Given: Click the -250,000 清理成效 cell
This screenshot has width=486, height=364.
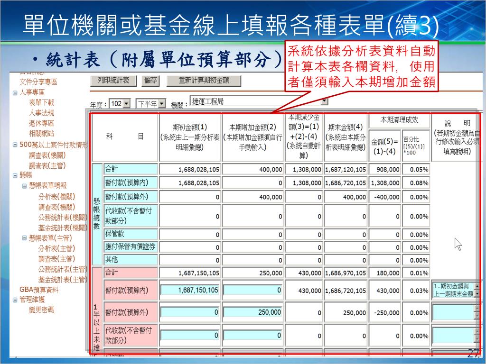Looking at the screenshot, I should click(x=384, y=313).
